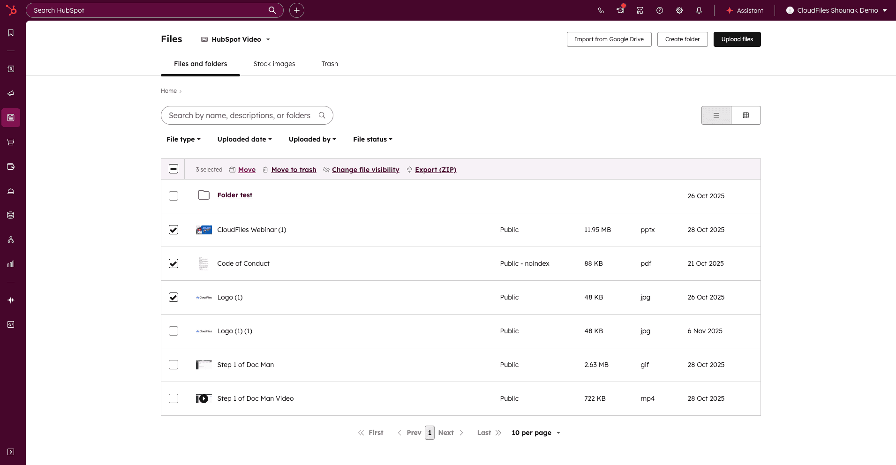The image size is (896, 465).
Task: Select the Logo (1) (1) checkbox
Action: coord(173,331)
